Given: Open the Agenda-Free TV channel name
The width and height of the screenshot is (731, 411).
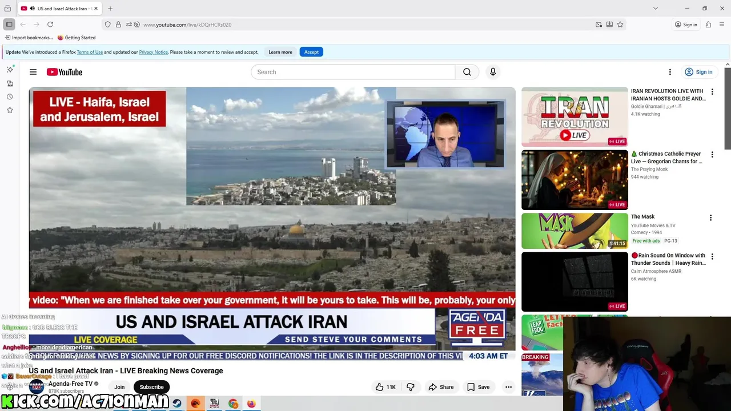Looking at the screenshot, I should [x=70, y=384].
